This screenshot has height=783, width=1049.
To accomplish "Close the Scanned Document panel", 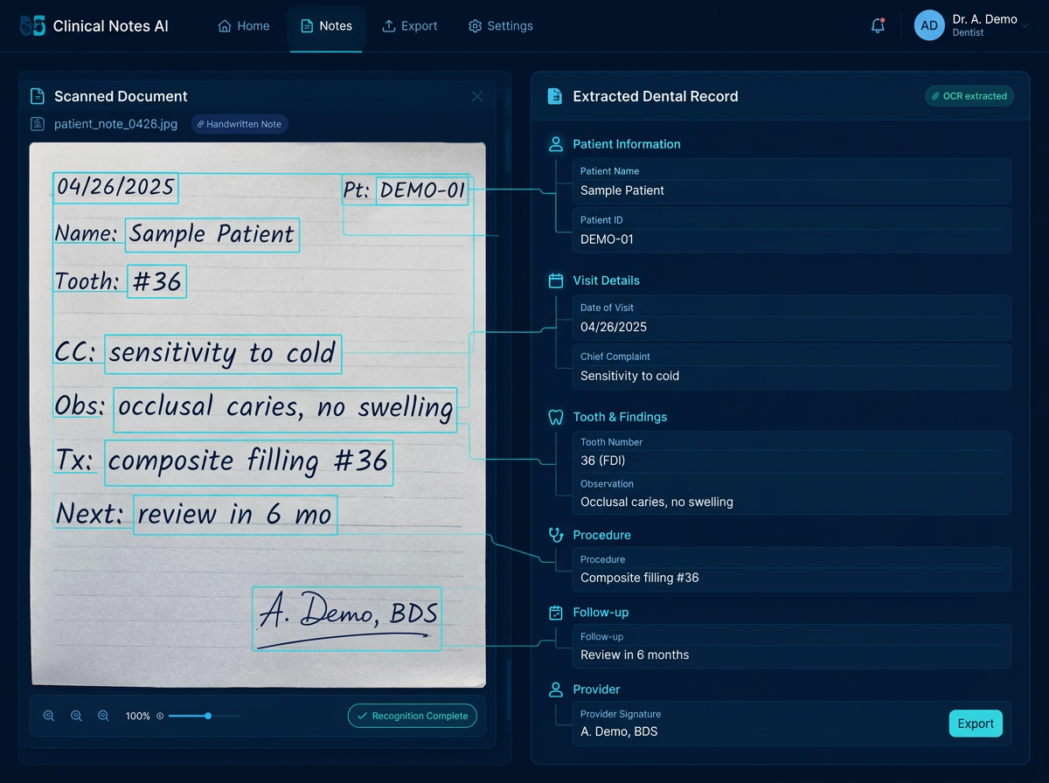I will (477, 96).
